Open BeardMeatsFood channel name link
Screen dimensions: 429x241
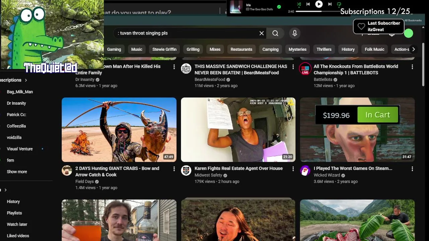pos(210,80)
